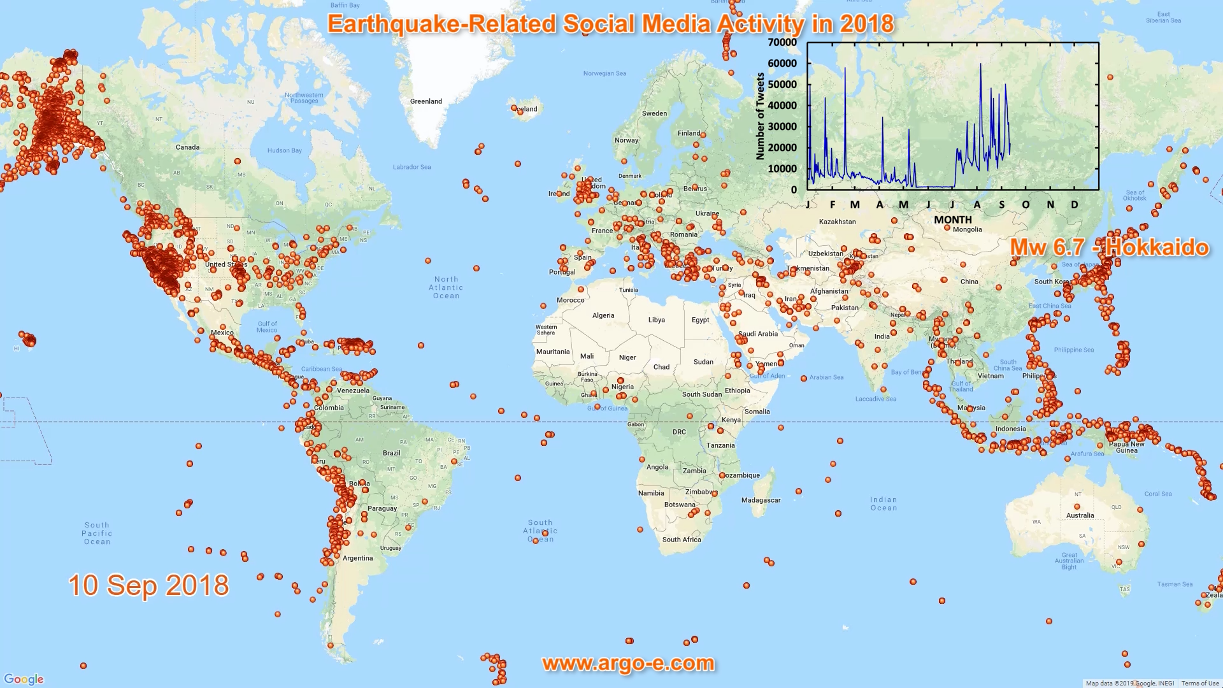This screenshot has width=1223, height=688.
Task: Click the Australia country label
Action: pos(1080,515)
